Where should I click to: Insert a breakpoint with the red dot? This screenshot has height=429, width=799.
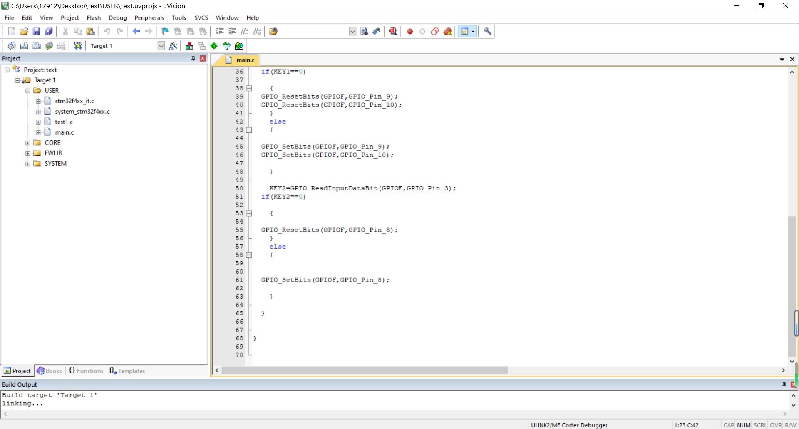410,31
